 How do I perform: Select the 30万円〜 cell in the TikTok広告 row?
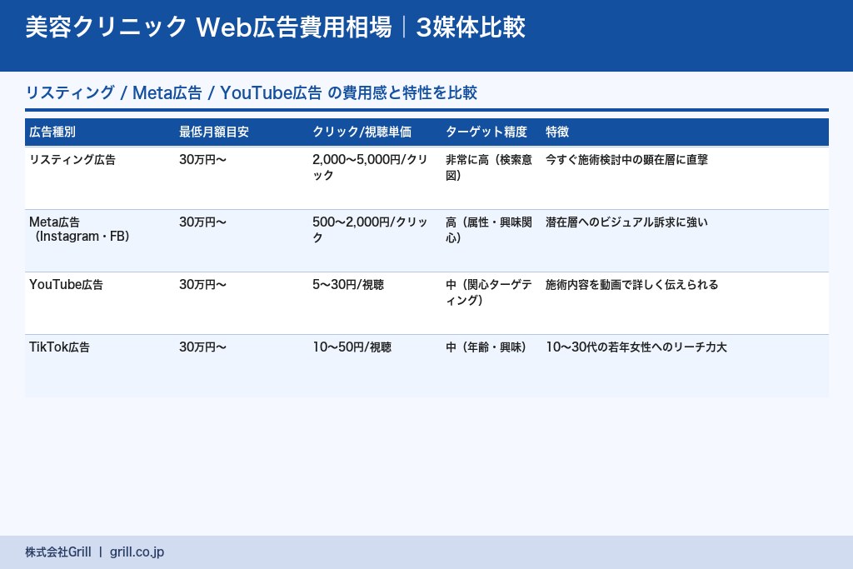pyautogui.click(x=202, y=347)
